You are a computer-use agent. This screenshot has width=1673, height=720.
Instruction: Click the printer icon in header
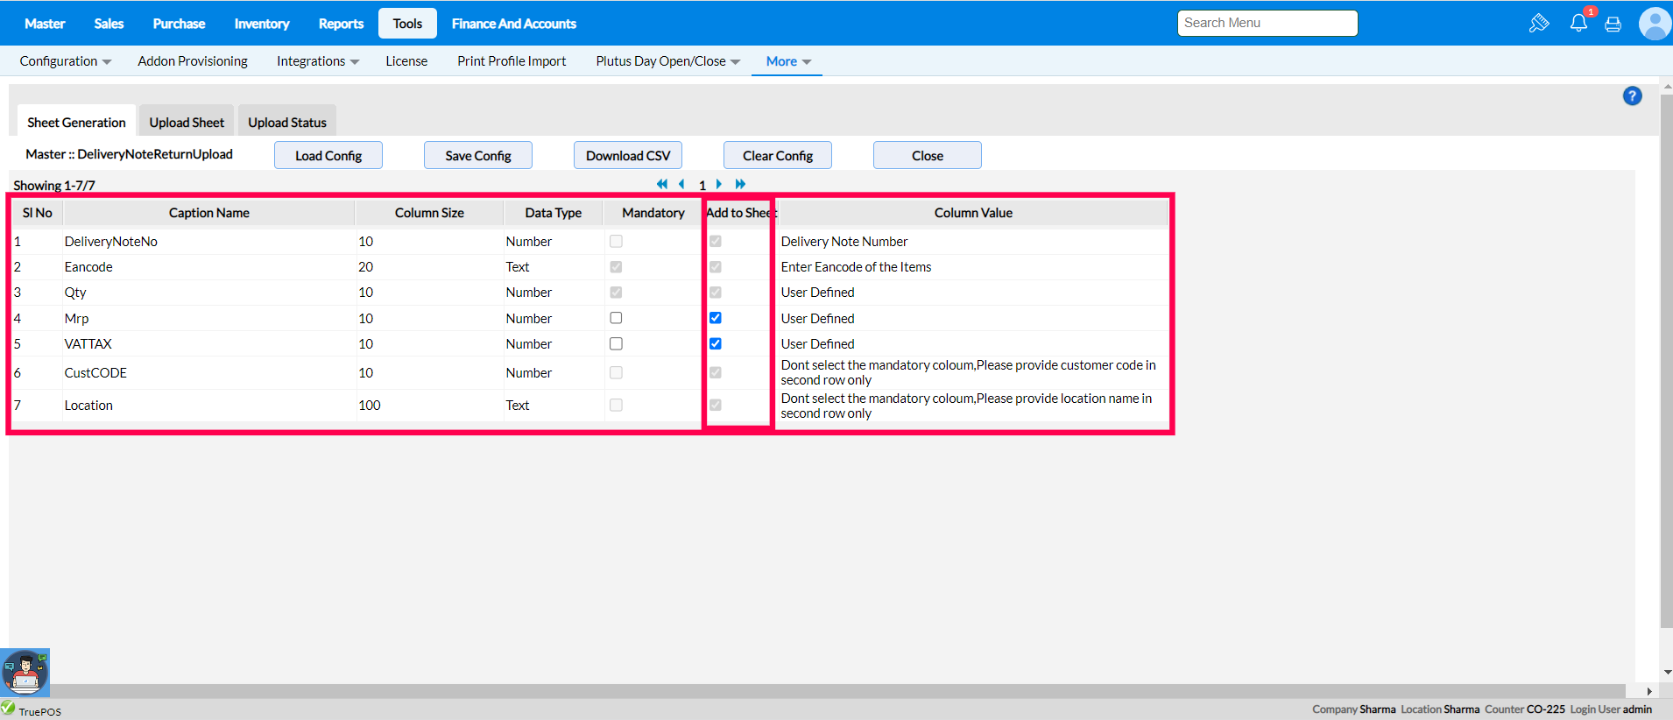click(1613, 25)
